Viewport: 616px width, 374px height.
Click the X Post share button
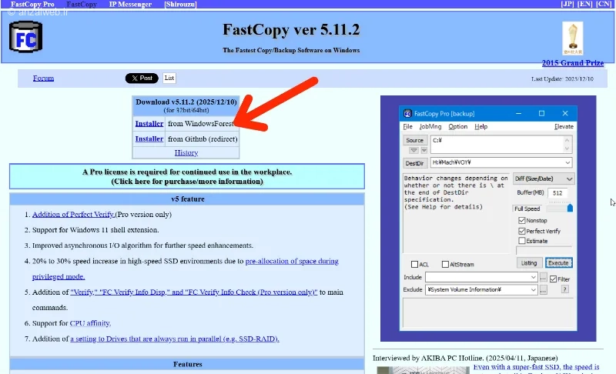tap(142, 78)
